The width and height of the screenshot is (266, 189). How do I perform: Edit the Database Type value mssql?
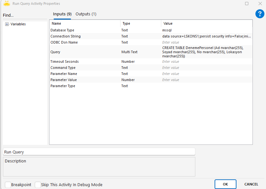[206, 30]
